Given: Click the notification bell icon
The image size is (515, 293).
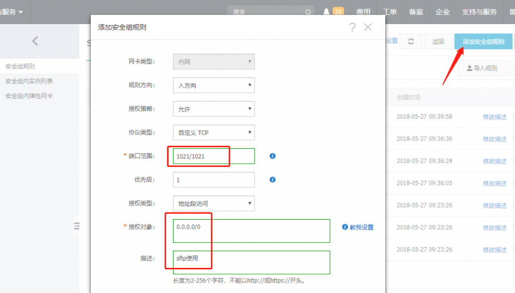Looking at the screenshot, I should (327, 12).
